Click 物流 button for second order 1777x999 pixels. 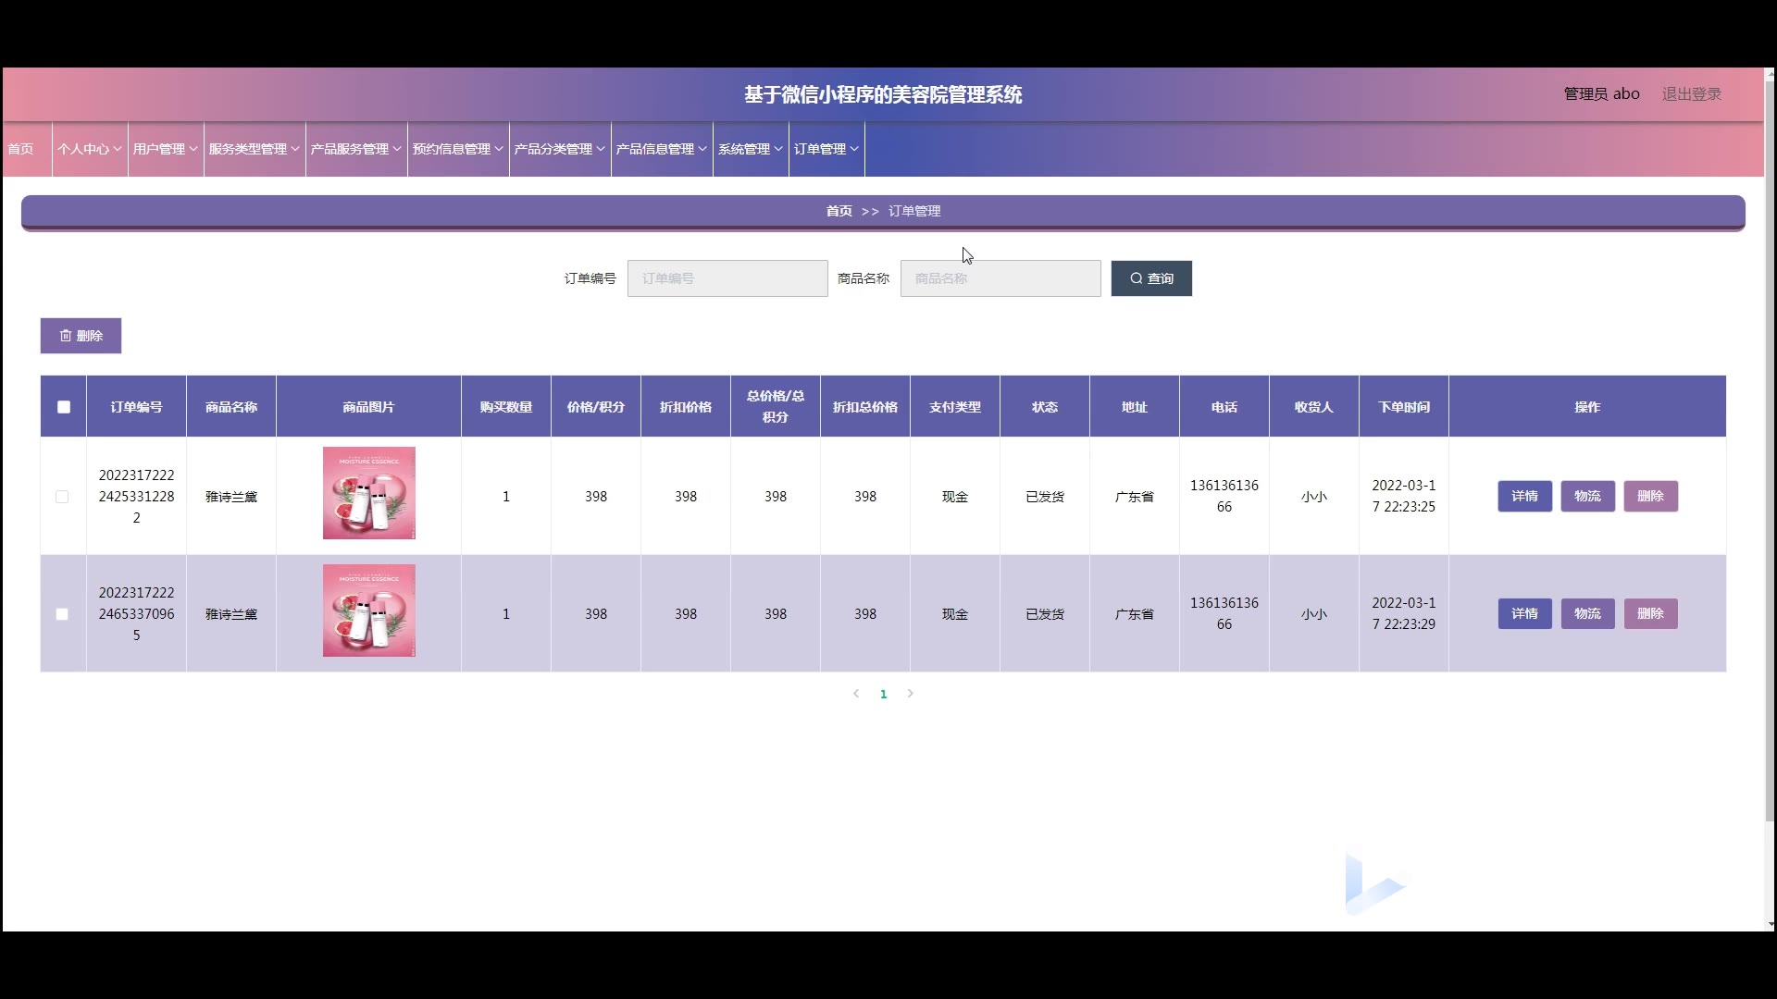(1587, 614)
